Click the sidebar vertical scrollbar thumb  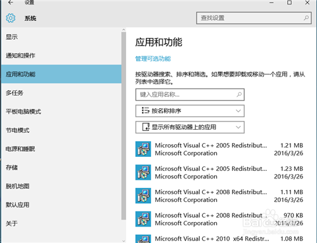[124, 126]
